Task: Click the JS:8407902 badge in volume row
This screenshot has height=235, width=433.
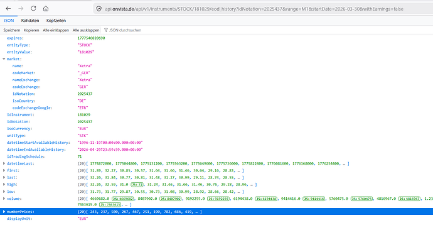Action: tap(171, 199)
